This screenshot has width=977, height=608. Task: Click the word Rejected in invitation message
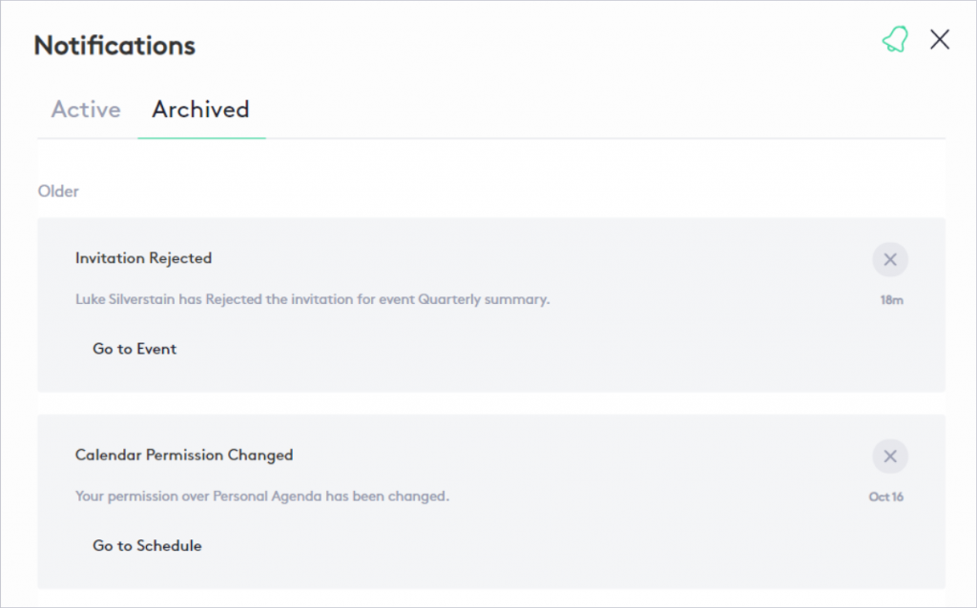pyautogui.click(x=235, y=299)
